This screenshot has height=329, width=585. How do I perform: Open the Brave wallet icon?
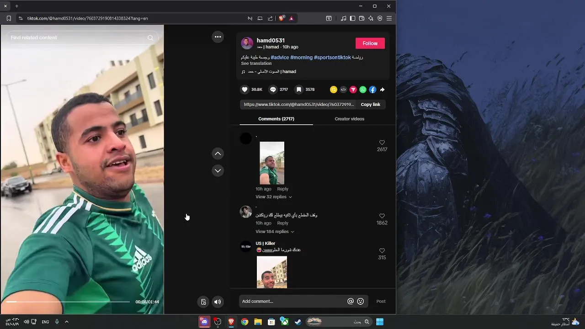[362, 18]
